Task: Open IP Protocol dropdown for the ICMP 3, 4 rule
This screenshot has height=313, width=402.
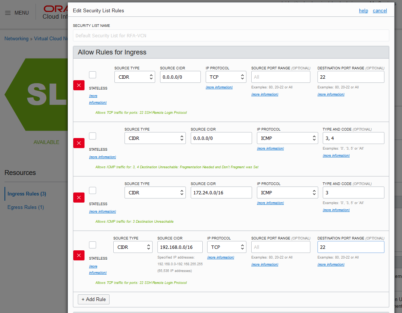Action: click(x=288, y=138)
